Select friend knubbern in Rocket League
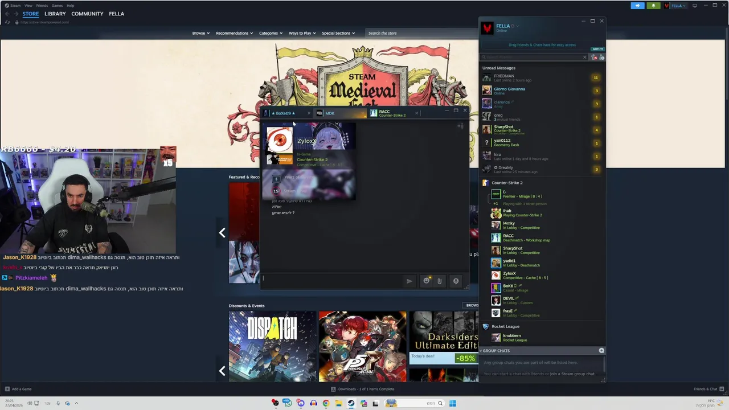 point(547,338)
